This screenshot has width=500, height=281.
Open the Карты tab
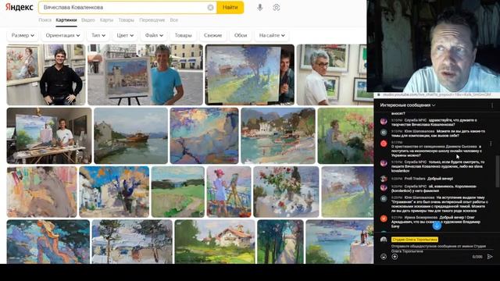(106, 20)
